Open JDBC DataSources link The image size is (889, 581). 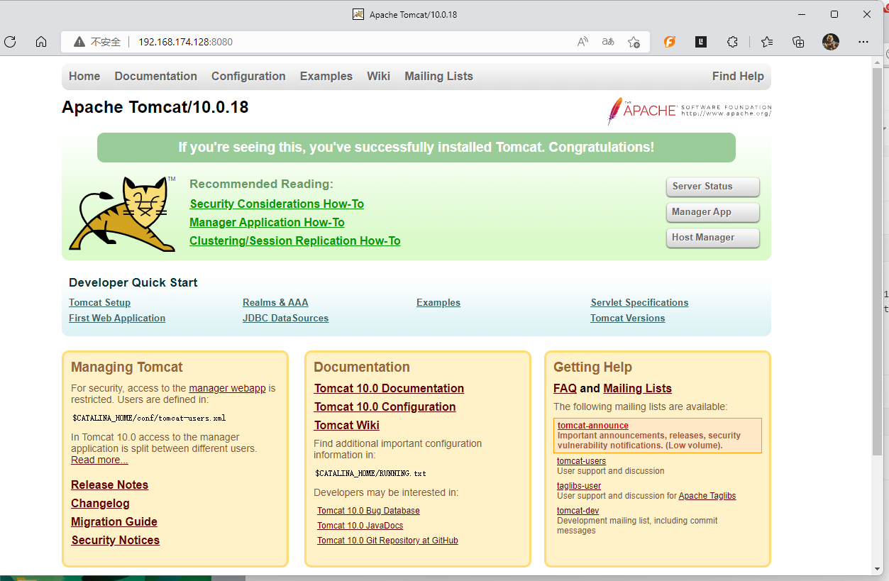tap(285, 319)
